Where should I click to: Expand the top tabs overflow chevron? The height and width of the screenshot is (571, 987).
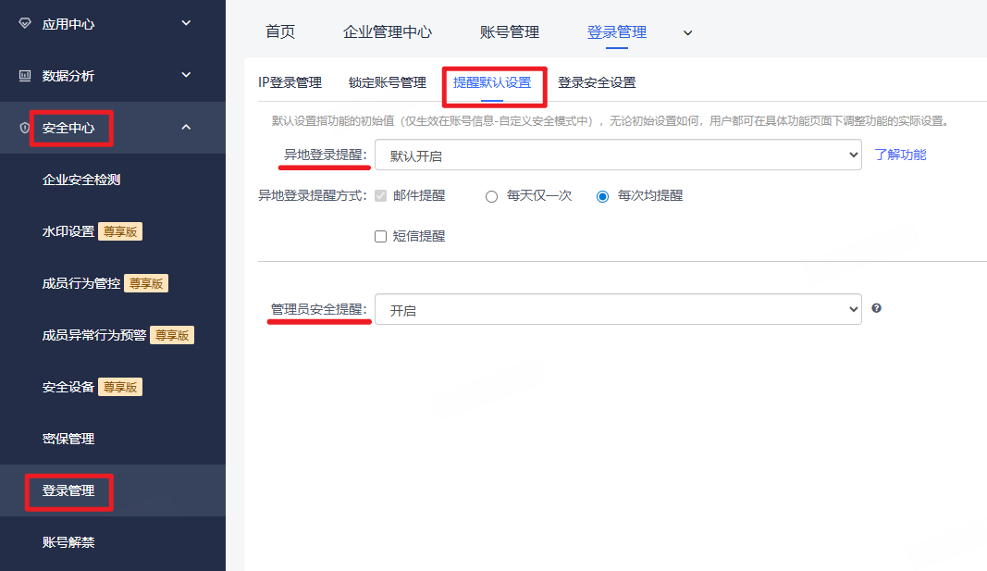point(687,32)
